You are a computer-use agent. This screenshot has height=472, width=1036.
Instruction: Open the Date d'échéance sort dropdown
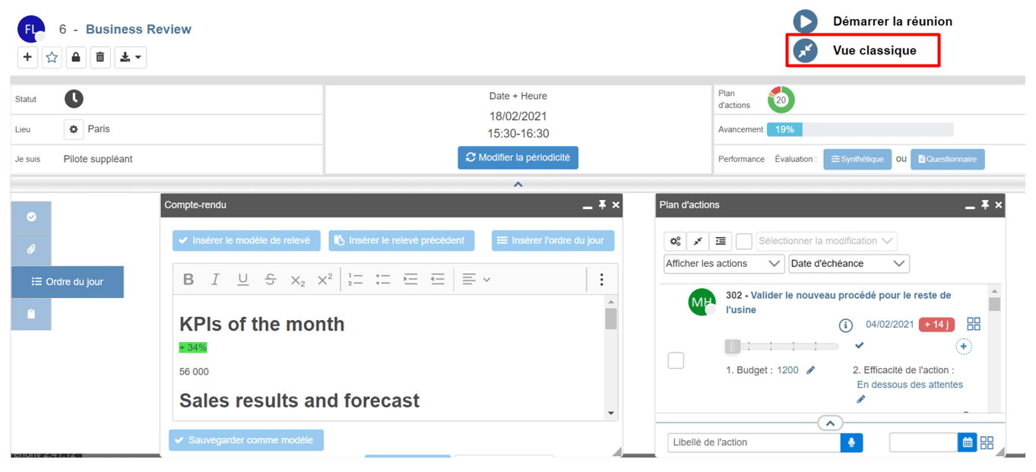click(848, 264)
